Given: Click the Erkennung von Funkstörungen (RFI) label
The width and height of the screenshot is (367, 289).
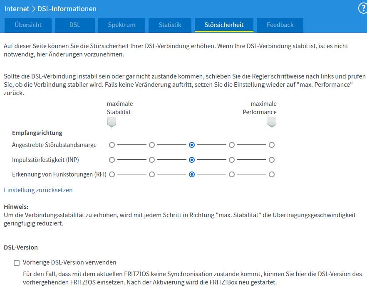Looking at the screenshot, I should pos(59,174).
